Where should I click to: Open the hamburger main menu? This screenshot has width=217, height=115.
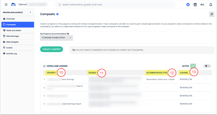(6, 5)
